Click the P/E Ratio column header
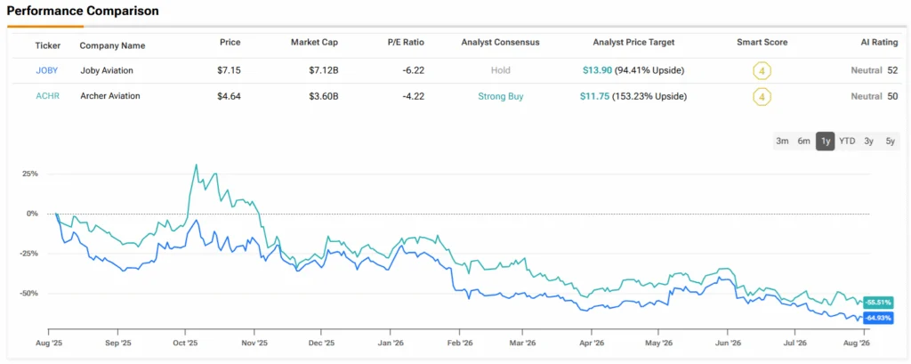Viewport: 911px width, 364px height. (x=405, y=43)
